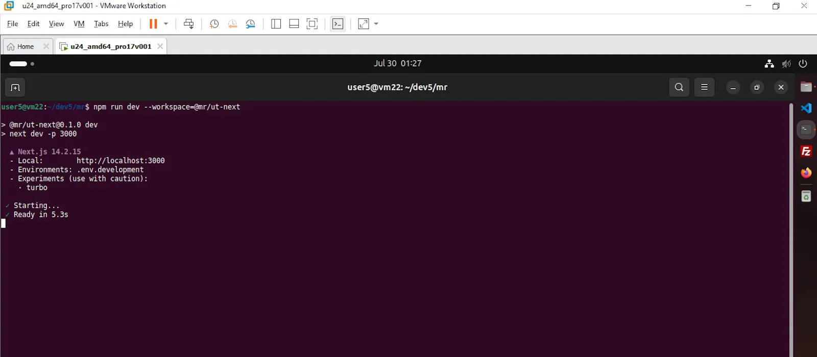Search in the terminal
Screen dimensions: 817x357
tap(679, 87)
